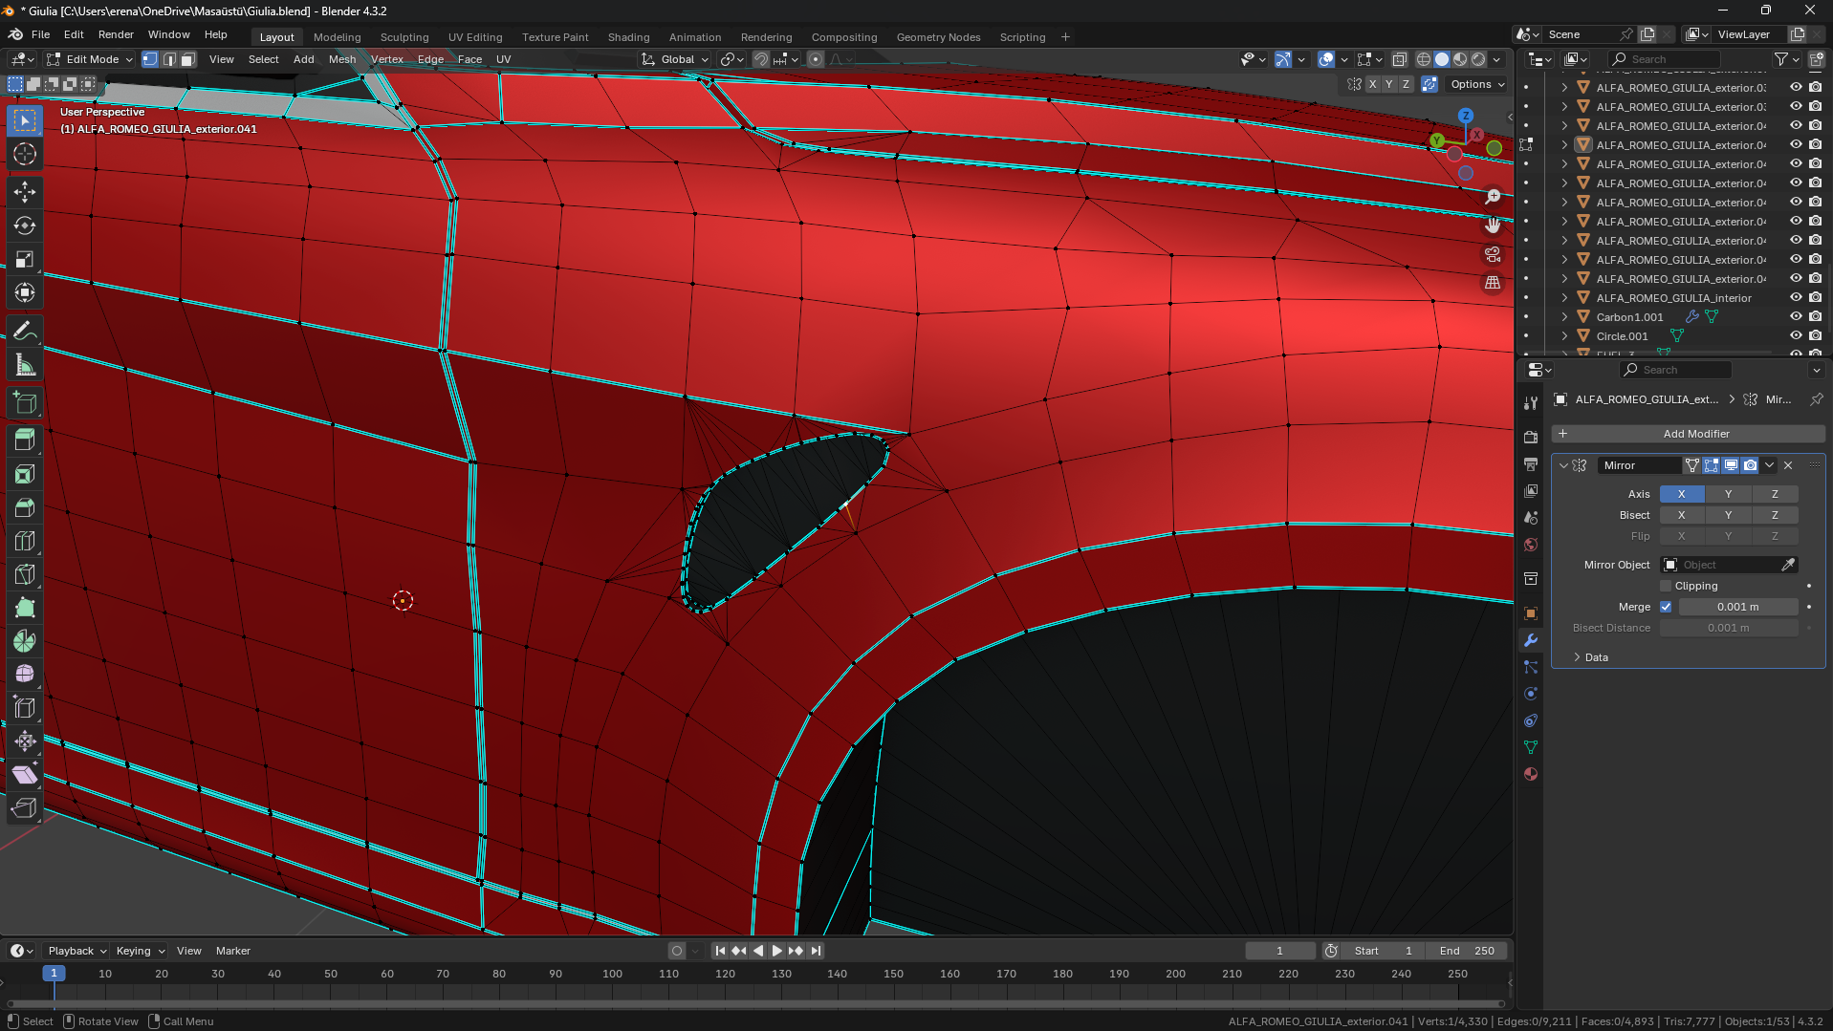Click the Merge distance value field
This screenshot has height=1031, width=1833.
(x=1737, y=607)
